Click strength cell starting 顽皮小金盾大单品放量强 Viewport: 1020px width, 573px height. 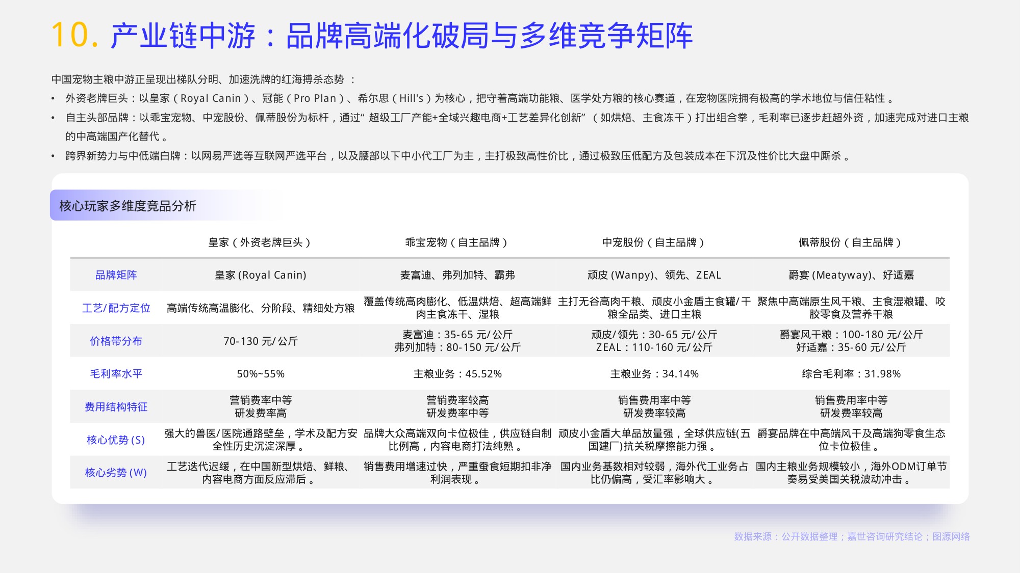pos(654,440)
